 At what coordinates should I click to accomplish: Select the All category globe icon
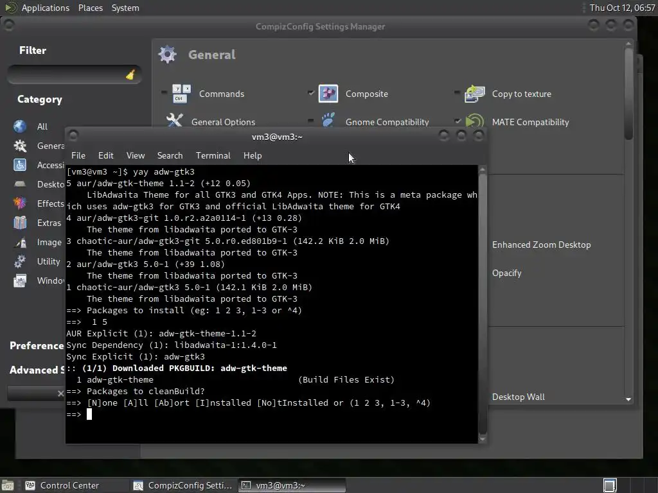click(20, 126)
